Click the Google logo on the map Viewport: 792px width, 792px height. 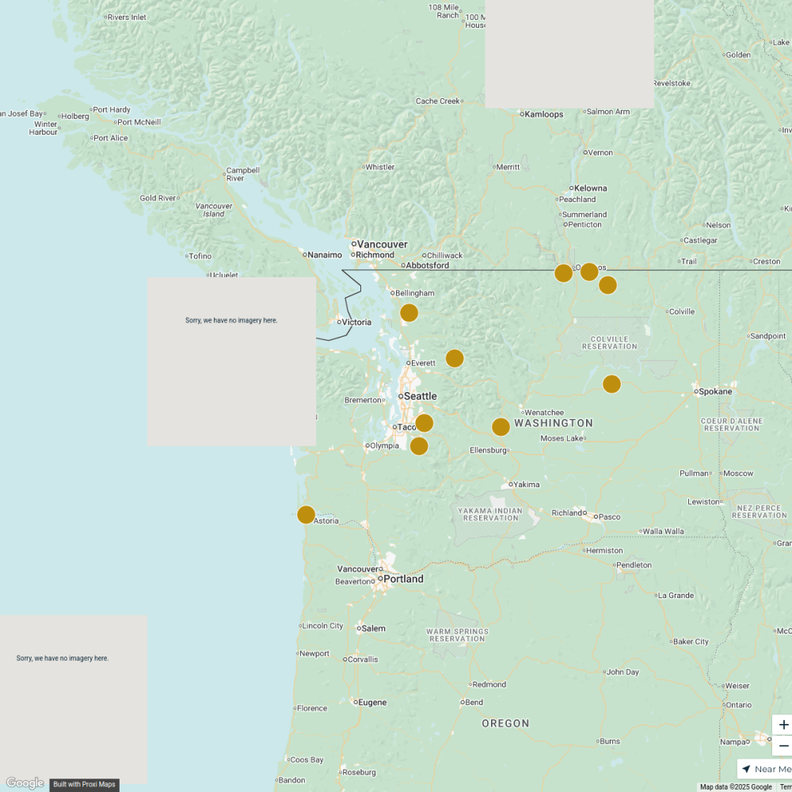[25, 783]
